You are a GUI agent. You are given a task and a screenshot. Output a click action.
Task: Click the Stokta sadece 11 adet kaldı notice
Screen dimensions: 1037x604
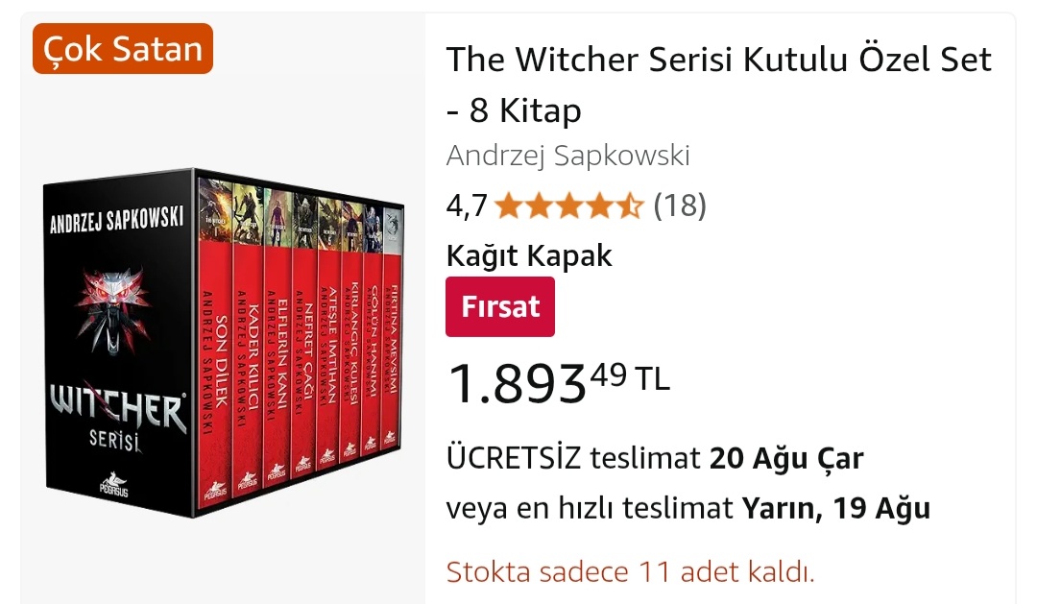tap(630, 571)
